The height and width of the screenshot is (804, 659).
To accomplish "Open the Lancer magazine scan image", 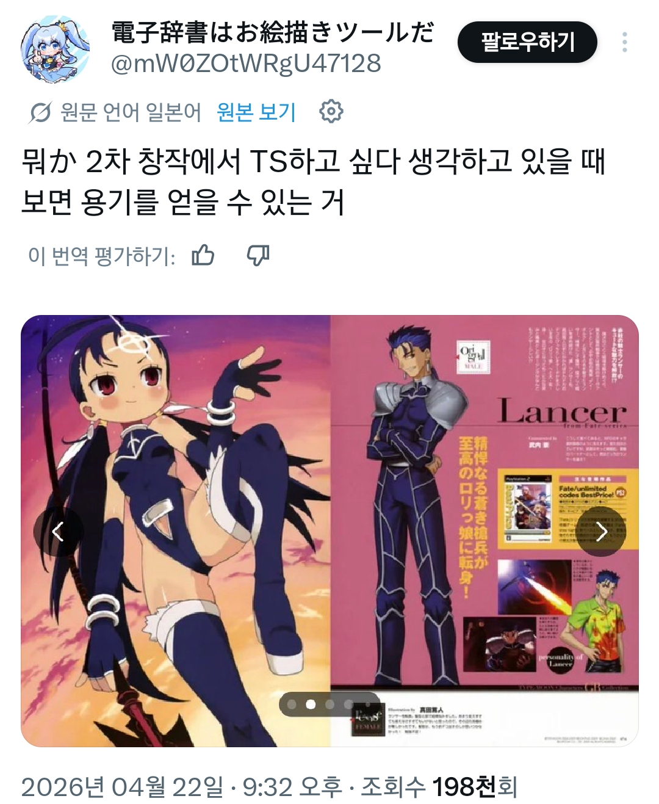I will (329, 531).
